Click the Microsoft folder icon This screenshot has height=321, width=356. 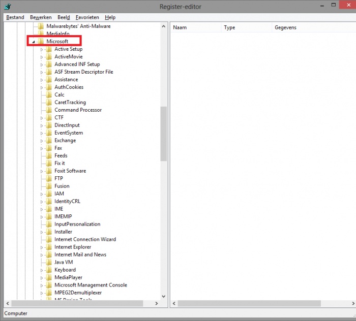[x=41, y=41]
